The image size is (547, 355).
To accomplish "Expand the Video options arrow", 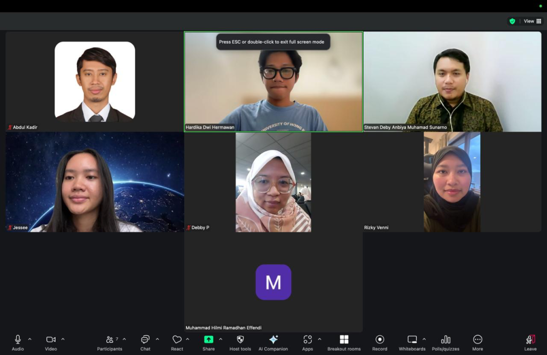I will click(63, 339).
